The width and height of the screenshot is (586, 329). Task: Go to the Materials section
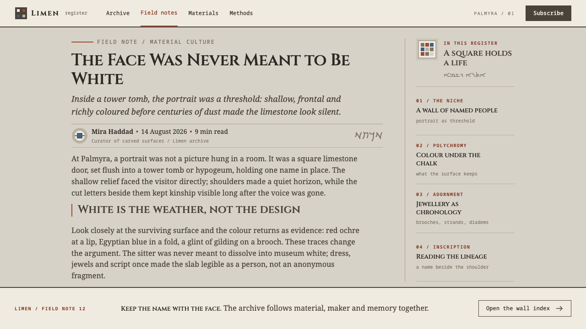pos(203,13)
